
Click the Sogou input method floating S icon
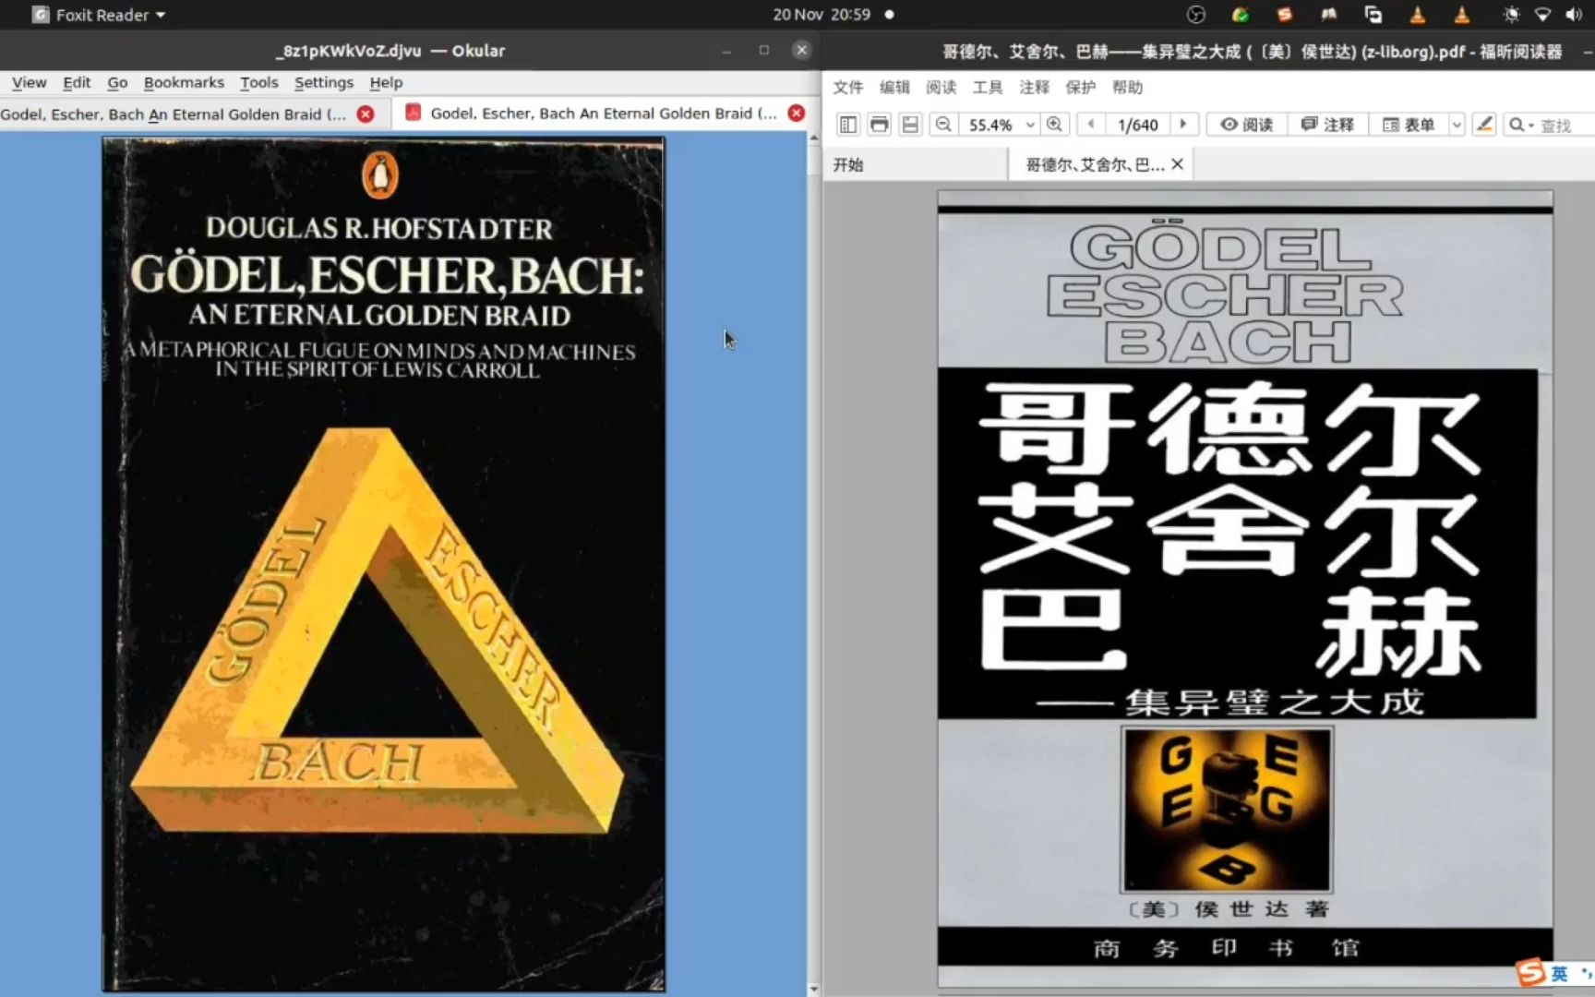[x=1531, y=972]
